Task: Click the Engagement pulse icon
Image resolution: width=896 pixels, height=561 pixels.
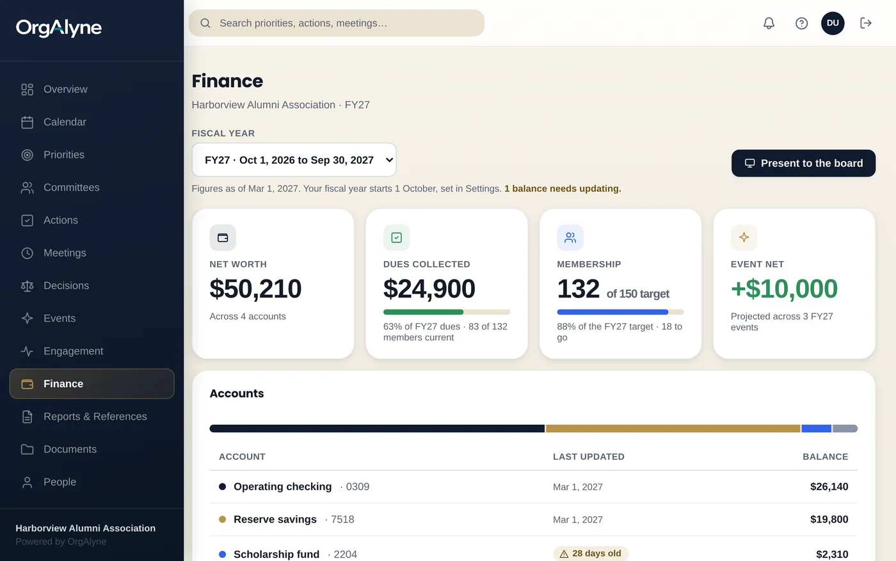Action: 27,351
